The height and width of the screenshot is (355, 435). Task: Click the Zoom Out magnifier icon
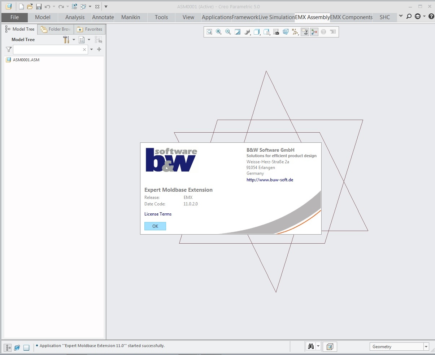point(228,32)
